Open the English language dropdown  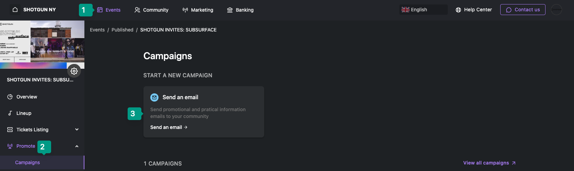[423, 10]
